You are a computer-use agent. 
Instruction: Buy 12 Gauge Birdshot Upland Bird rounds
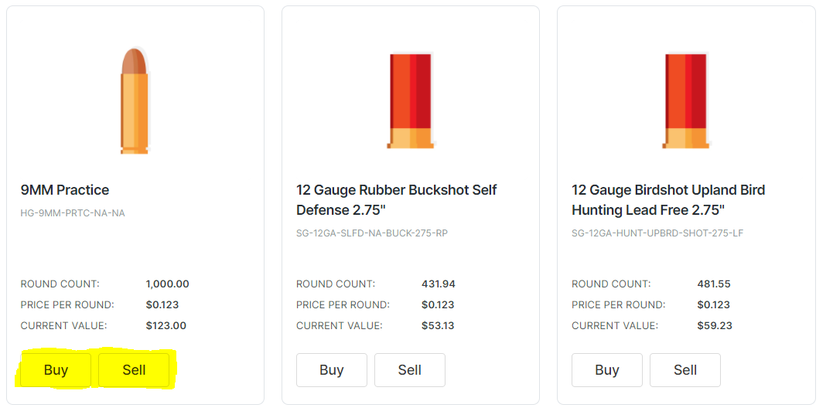click(x=606, y=370)
